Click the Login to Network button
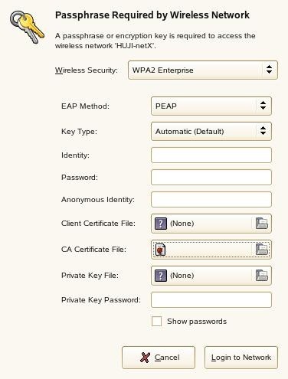The width and height of the screenshot is (288, 379). [241, 358]
